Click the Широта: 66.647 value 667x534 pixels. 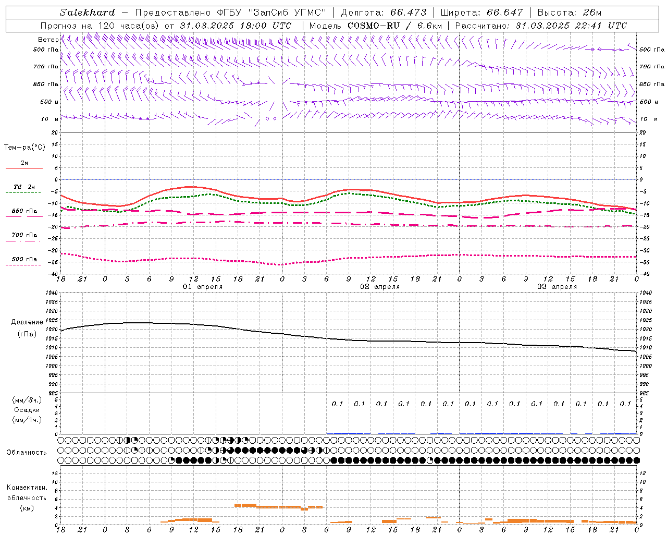tap(481, 13)
